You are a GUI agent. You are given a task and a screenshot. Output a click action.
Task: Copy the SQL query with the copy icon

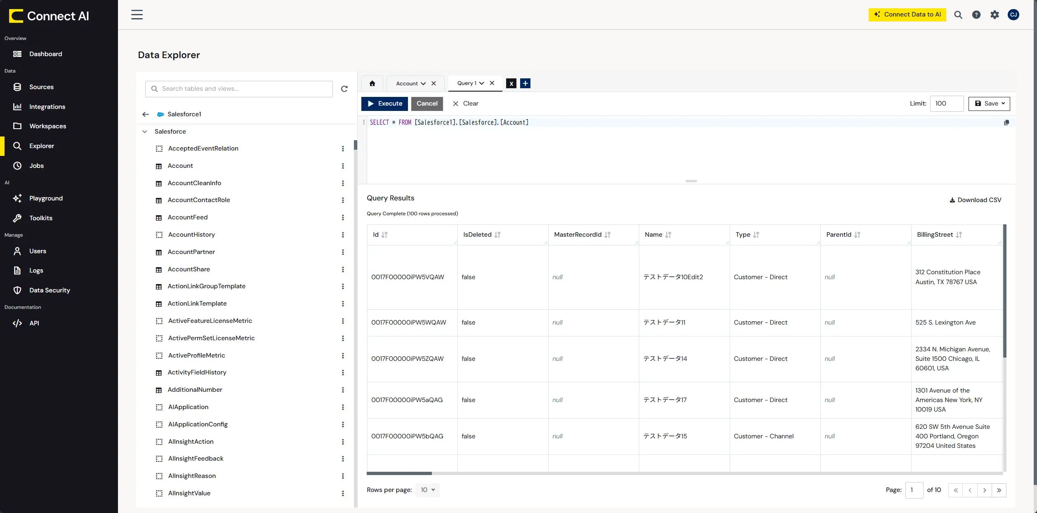(1006, 122)
